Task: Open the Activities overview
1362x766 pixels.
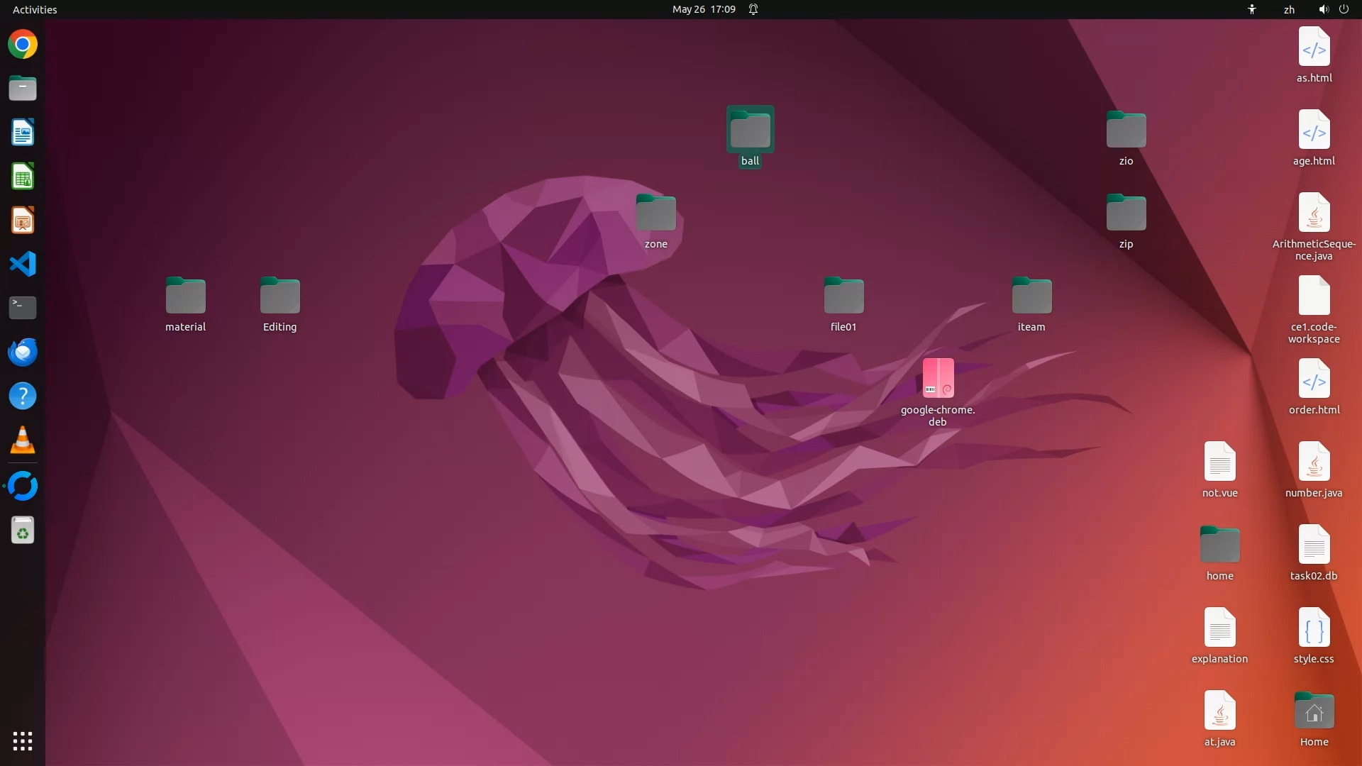Action: [35, 9]
